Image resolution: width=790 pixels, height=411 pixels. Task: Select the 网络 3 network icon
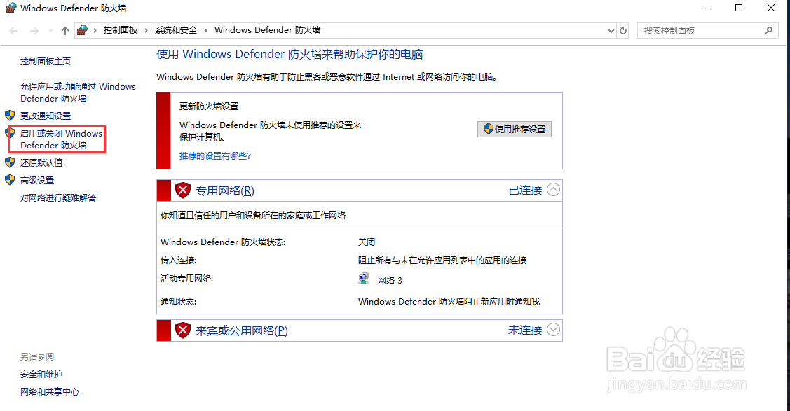click(x=364, y=278)
